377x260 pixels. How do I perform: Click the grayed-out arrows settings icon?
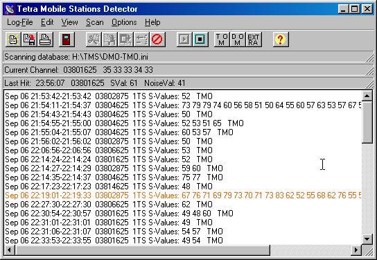pos(141,40)
